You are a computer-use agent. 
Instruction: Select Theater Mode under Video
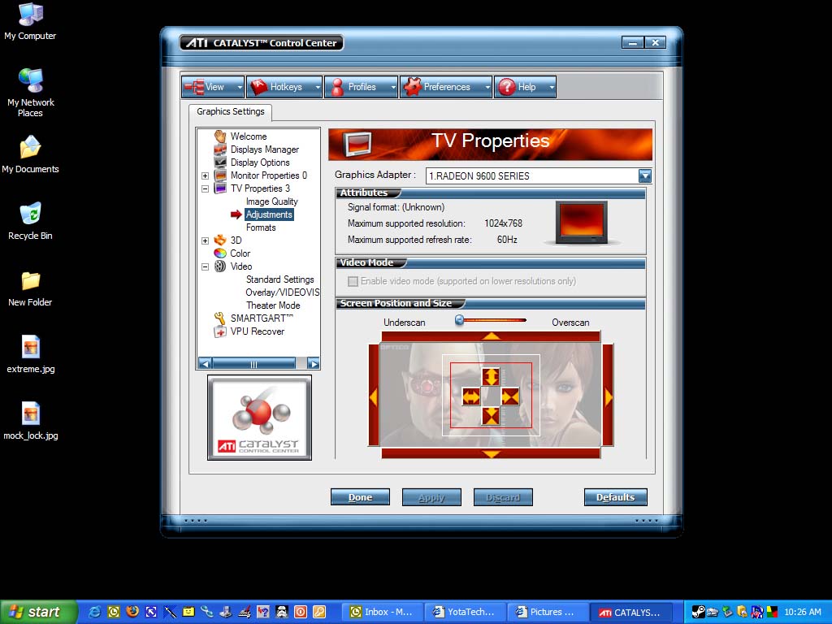click(x=273, y=305)
